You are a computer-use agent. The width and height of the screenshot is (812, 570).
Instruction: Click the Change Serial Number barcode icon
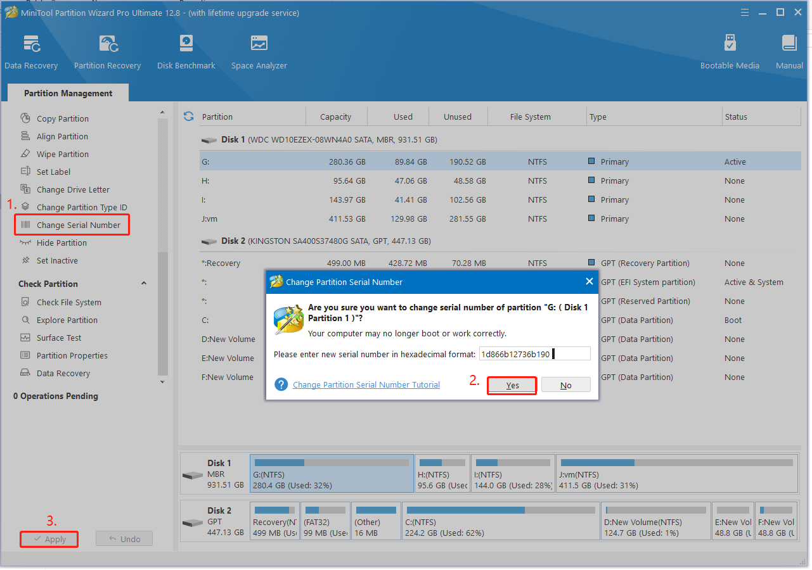(25, 225)
